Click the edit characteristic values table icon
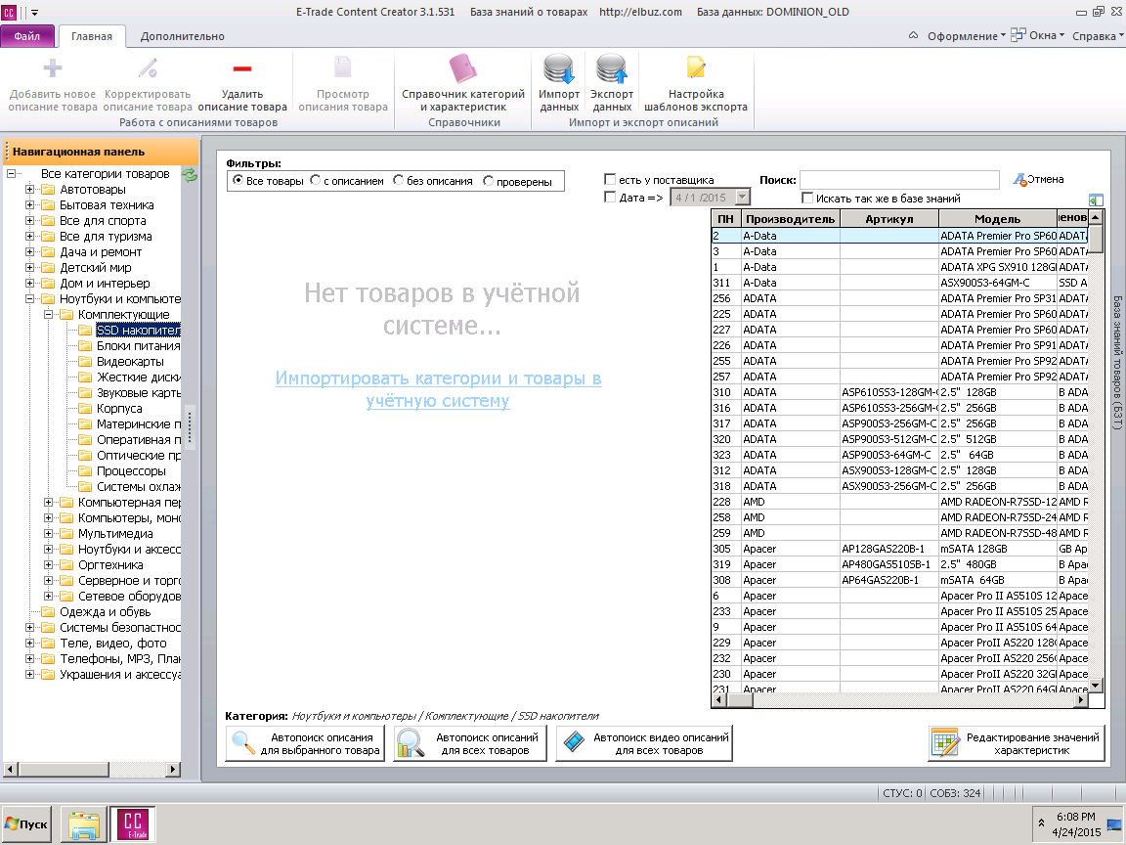1126x845 pixels. 945,743
